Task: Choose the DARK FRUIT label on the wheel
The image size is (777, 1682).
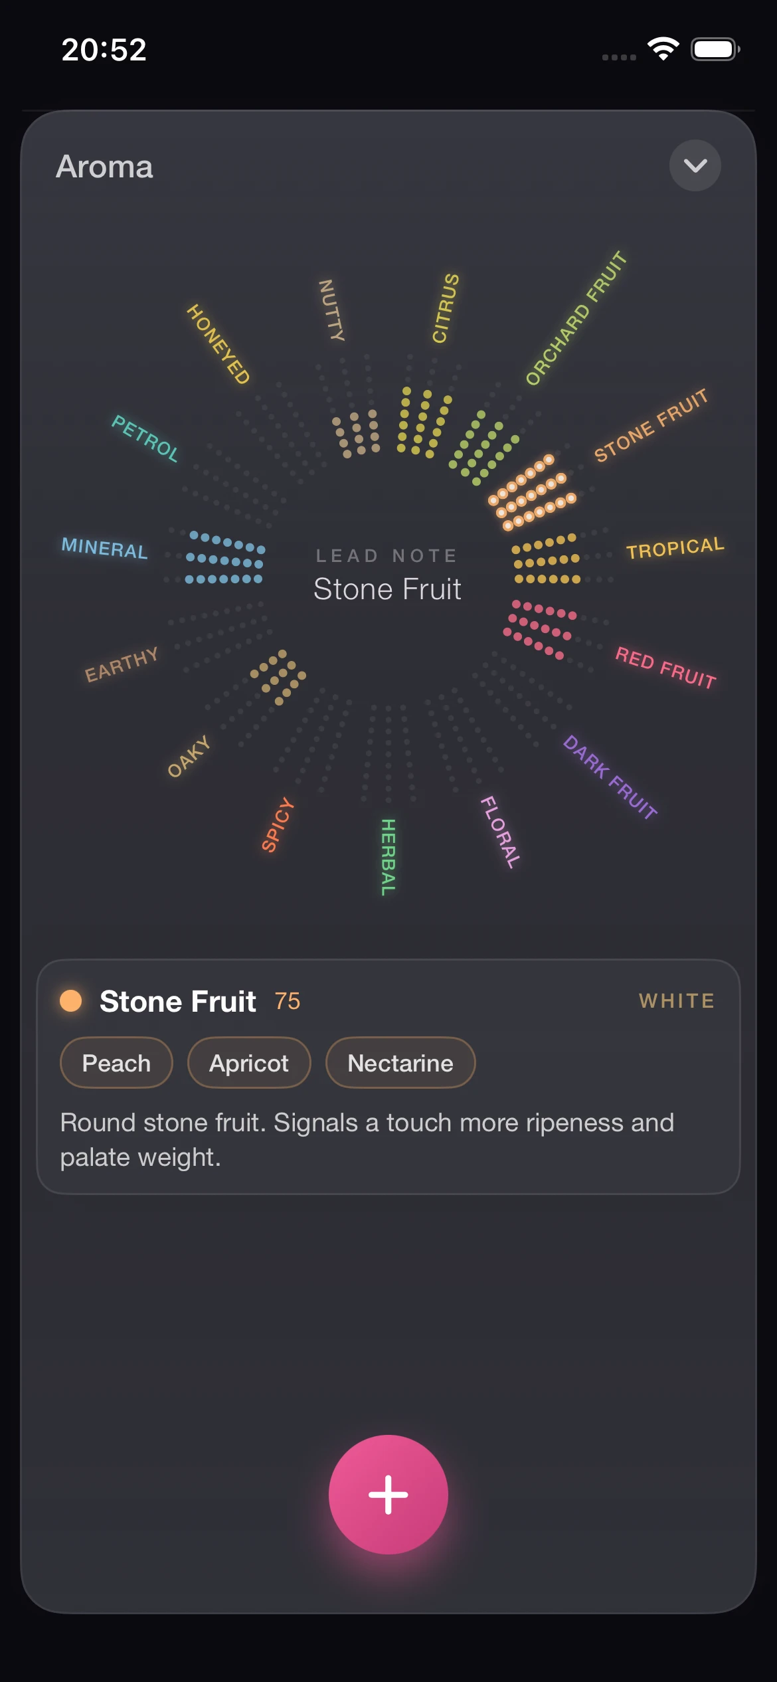Action: click(610, 777)
